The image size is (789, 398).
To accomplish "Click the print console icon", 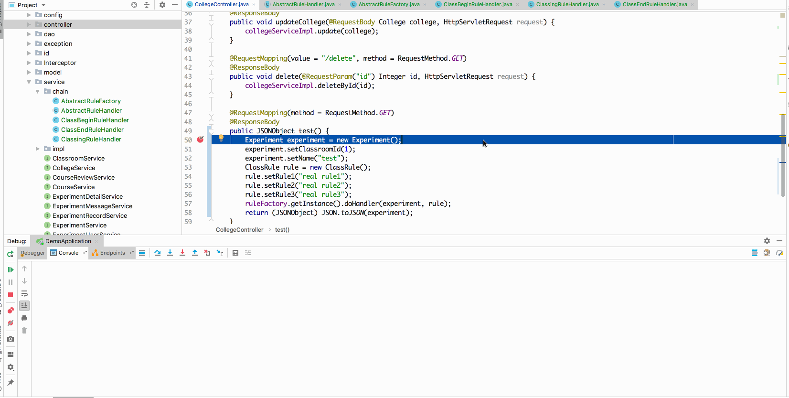I will (x=24, y=318).
